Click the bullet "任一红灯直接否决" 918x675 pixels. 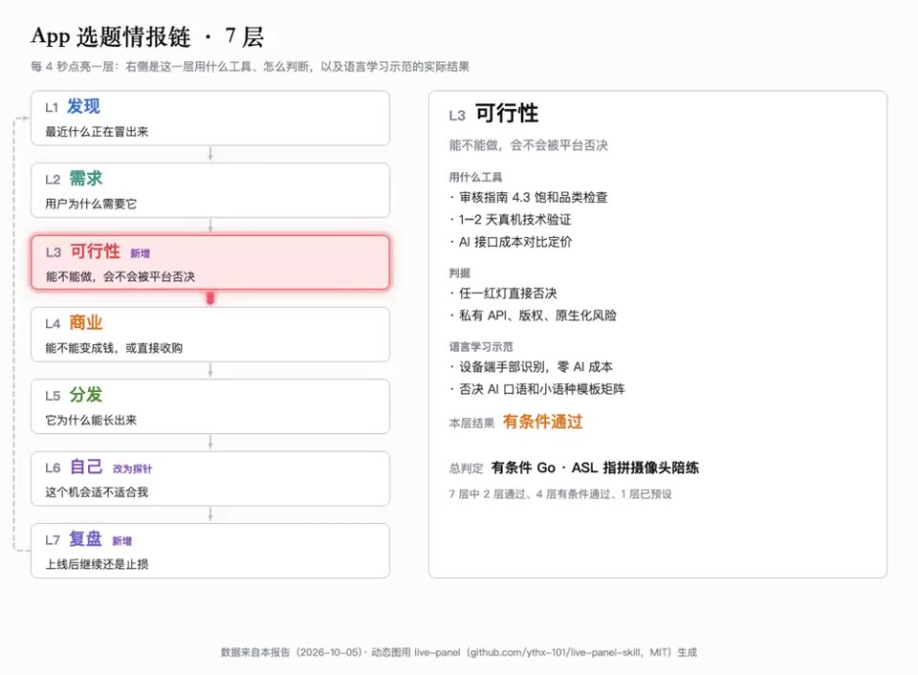pos(504,294)
